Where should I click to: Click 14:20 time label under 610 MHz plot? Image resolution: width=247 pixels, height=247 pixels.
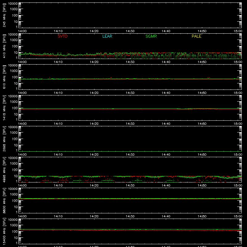[94, 93]
